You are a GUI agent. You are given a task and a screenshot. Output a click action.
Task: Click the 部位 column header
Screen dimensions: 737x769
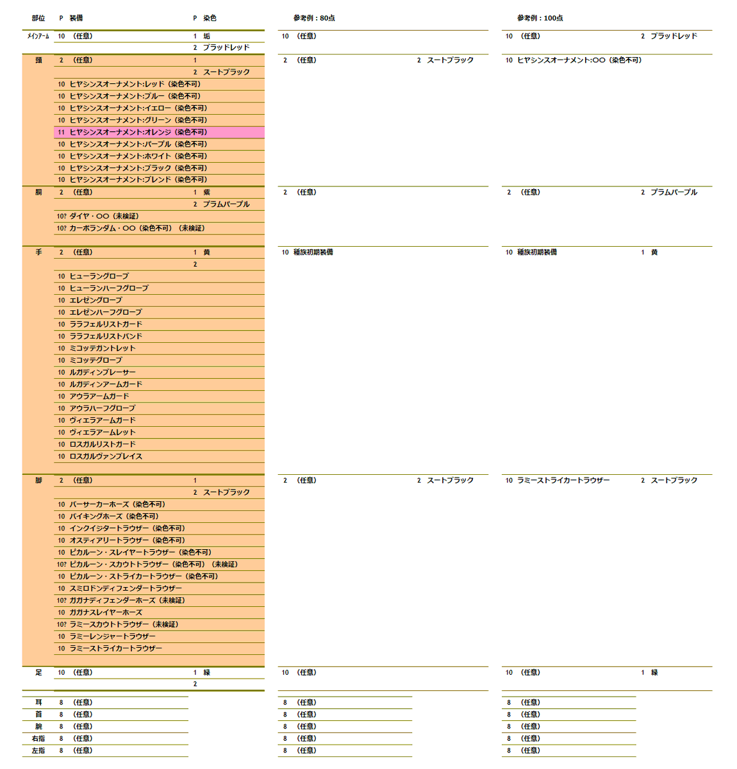[38, 18]
